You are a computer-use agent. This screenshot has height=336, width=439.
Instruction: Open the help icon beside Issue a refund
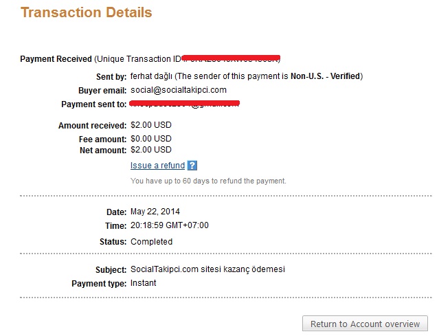(x=192, y=166)
